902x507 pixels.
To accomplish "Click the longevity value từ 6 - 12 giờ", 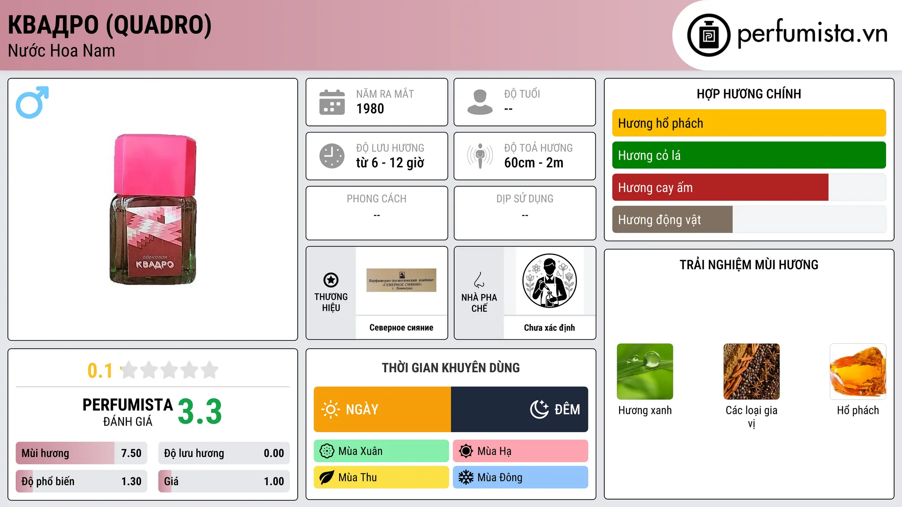I will coord(390,163).
